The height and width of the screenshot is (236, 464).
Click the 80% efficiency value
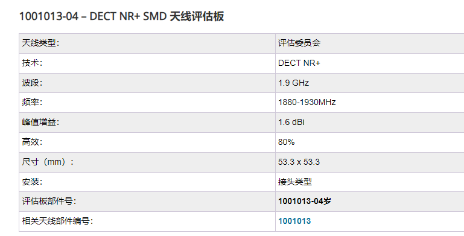287,142
